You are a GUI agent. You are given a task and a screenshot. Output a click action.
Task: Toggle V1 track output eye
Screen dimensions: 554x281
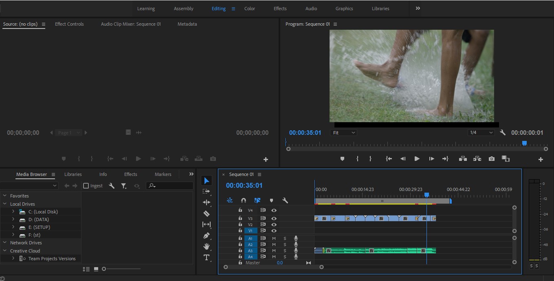click(x=274, y=231)
